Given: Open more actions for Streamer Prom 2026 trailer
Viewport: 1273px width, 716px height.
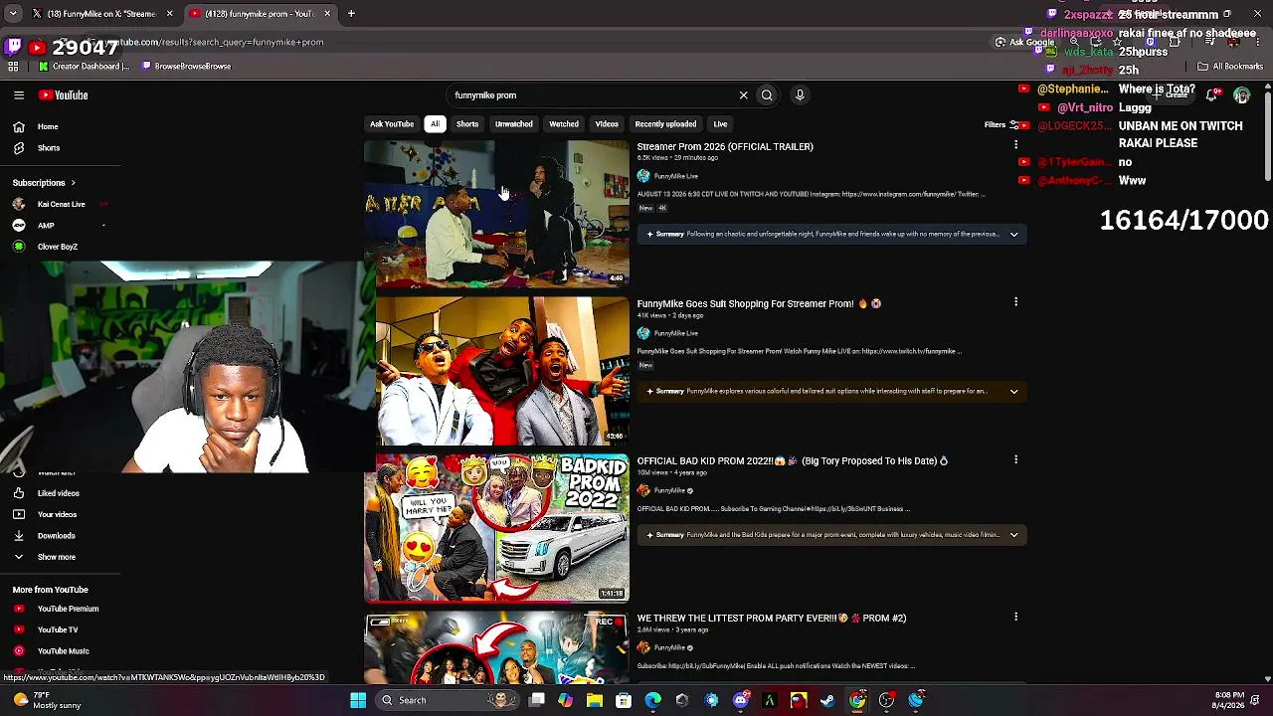Looking at the screenshot, I should pyautogui.click(x=1015, y=145).
